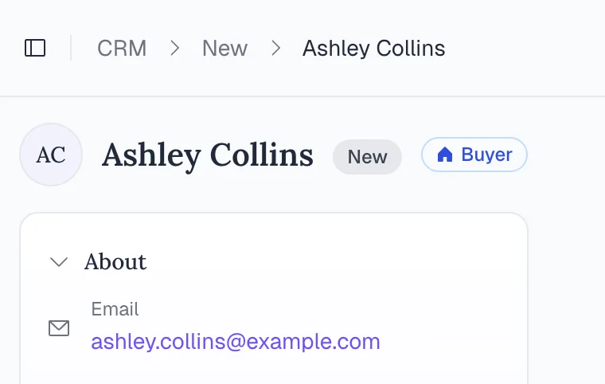Open the New breadcrumb stage

pos(224,49)
